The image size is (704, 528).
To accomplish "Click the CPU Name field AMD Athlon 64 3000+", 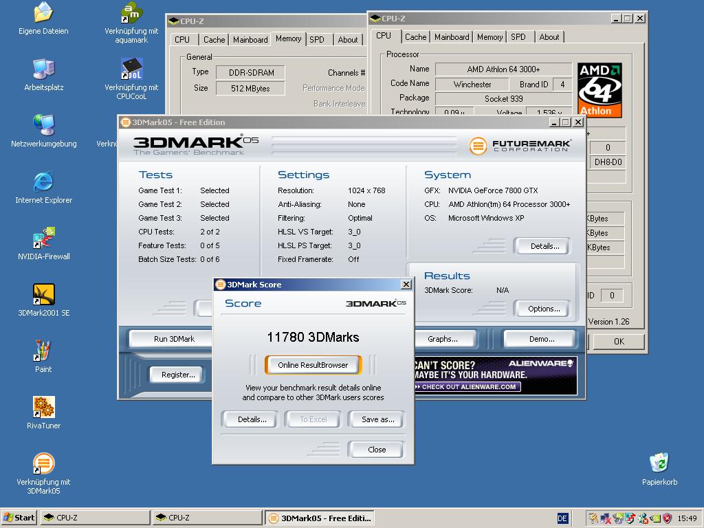I will point(503,69).
